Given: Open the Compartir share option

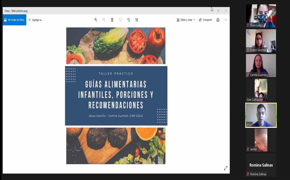Looking at the screenshot, I should (x=205, y=20).
